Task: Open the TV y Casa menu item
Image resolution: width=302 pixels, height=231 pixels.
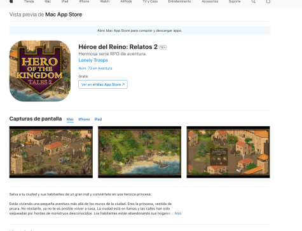Action: (150, 1)
